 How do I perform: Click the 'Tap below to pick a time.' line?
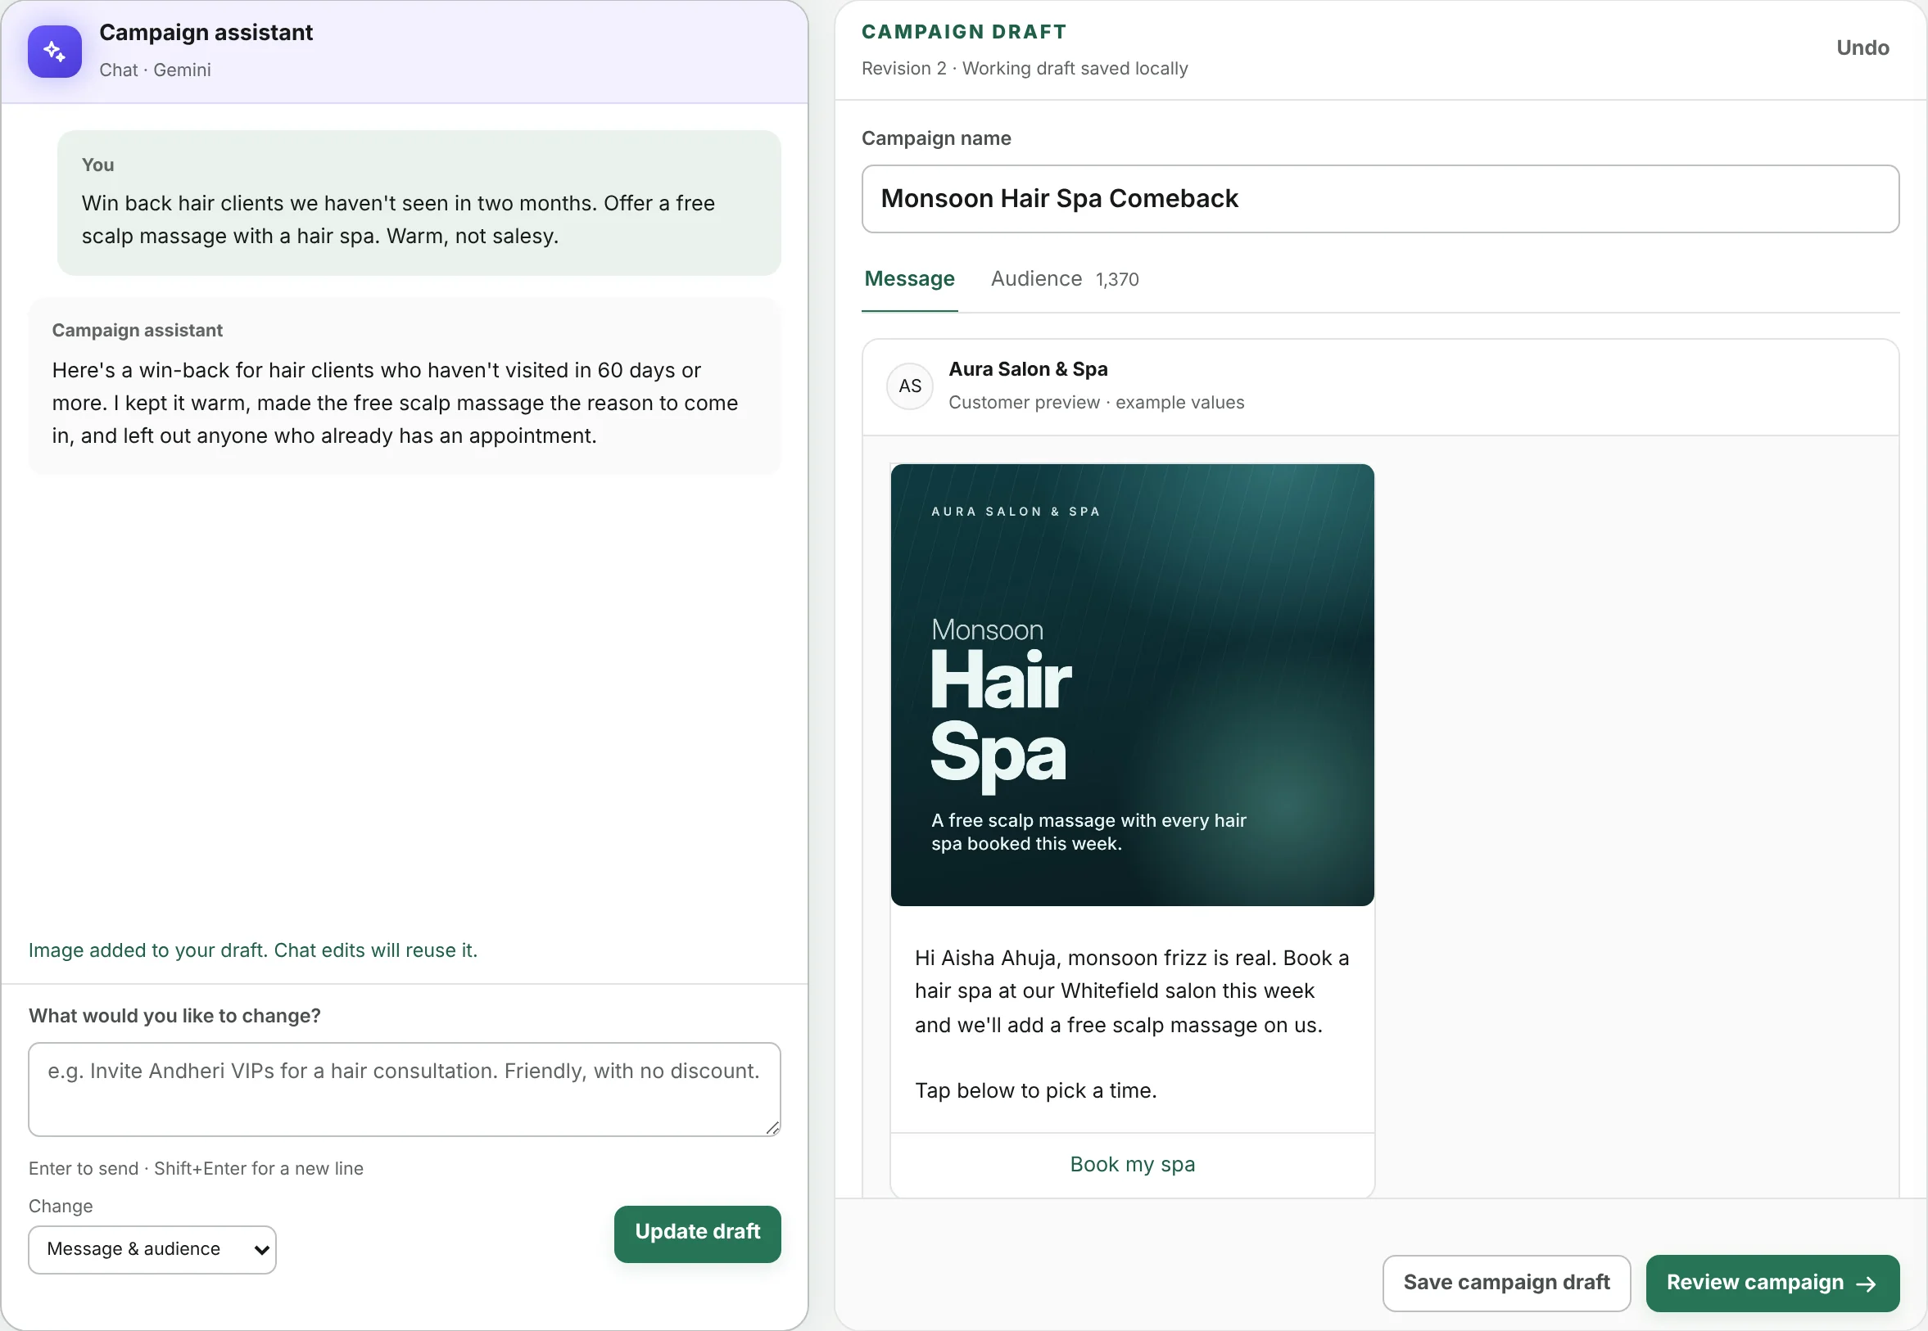click(1035, 1090)
